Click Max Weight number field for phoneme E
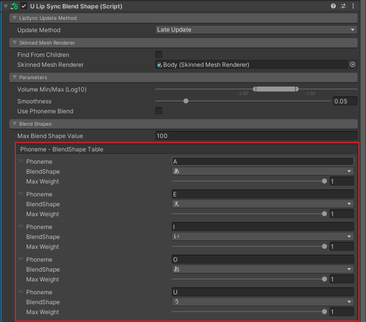 (341, 214)
